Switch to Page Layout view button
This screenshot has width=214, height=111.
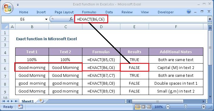point(143,107)
